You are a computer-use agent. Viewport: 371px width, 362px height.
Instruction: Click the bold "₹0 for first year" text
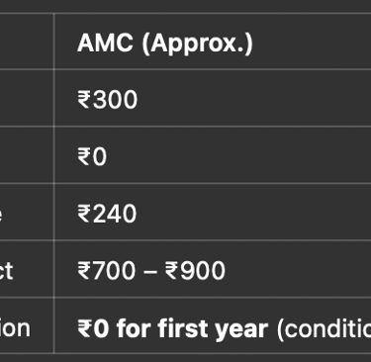click(173, 328)
